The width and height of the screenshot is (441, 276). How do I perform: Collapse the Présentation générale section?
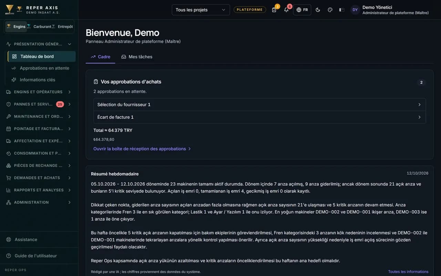pos(69,44)
